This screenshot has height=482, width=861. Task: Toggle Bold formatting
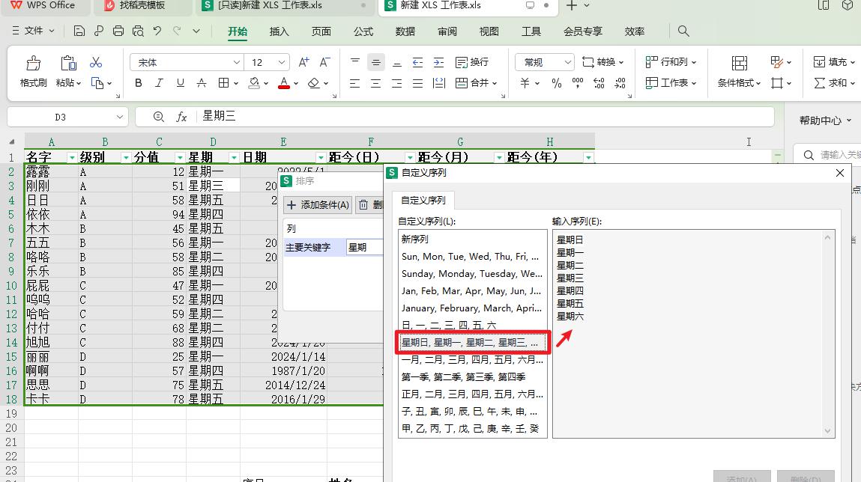(139, 83)
